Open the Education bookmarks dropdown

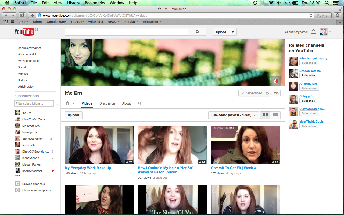click(152, 22)
